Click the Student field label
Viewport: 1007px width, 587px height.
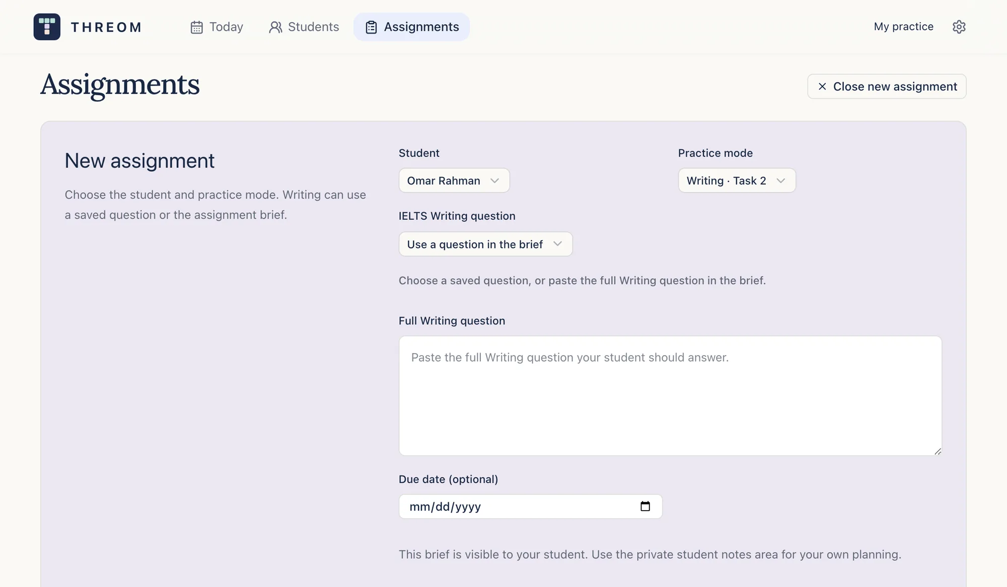(419, 153)
